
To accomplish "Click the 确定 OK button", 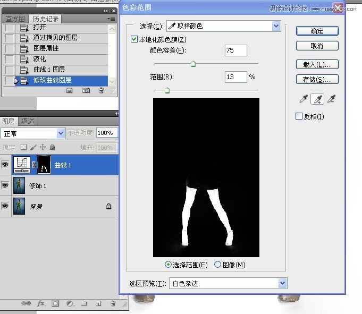I will click(317, 31).
